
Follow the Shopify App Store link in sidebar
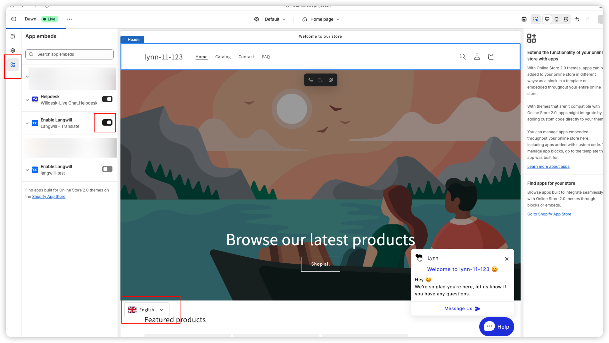pos(49,197)
